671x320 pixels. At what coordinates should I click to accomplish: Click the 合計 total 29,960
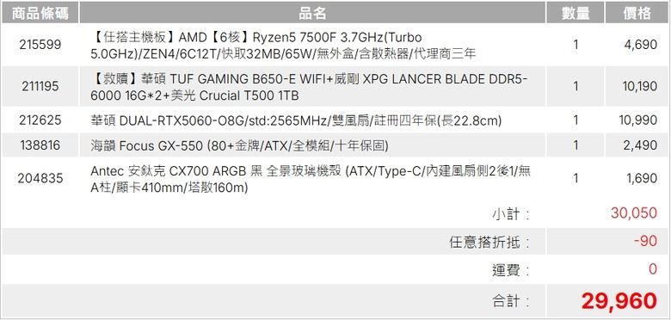[619, 301]
